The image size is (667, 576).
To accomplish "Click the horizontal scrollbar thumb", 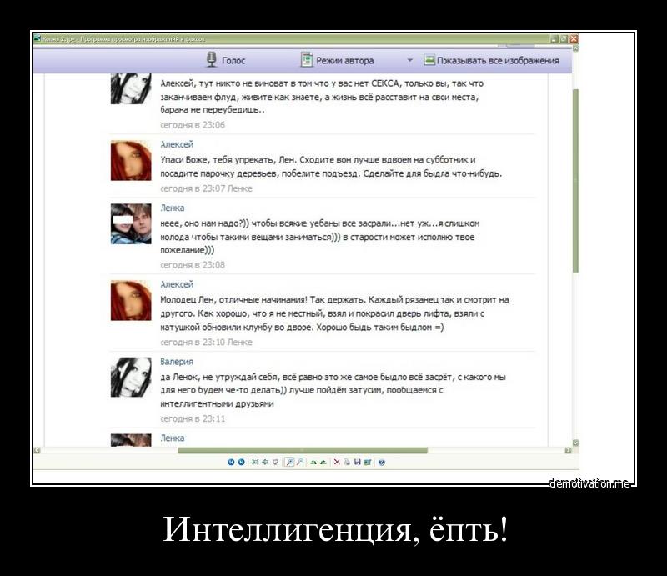I will point(303,450).
